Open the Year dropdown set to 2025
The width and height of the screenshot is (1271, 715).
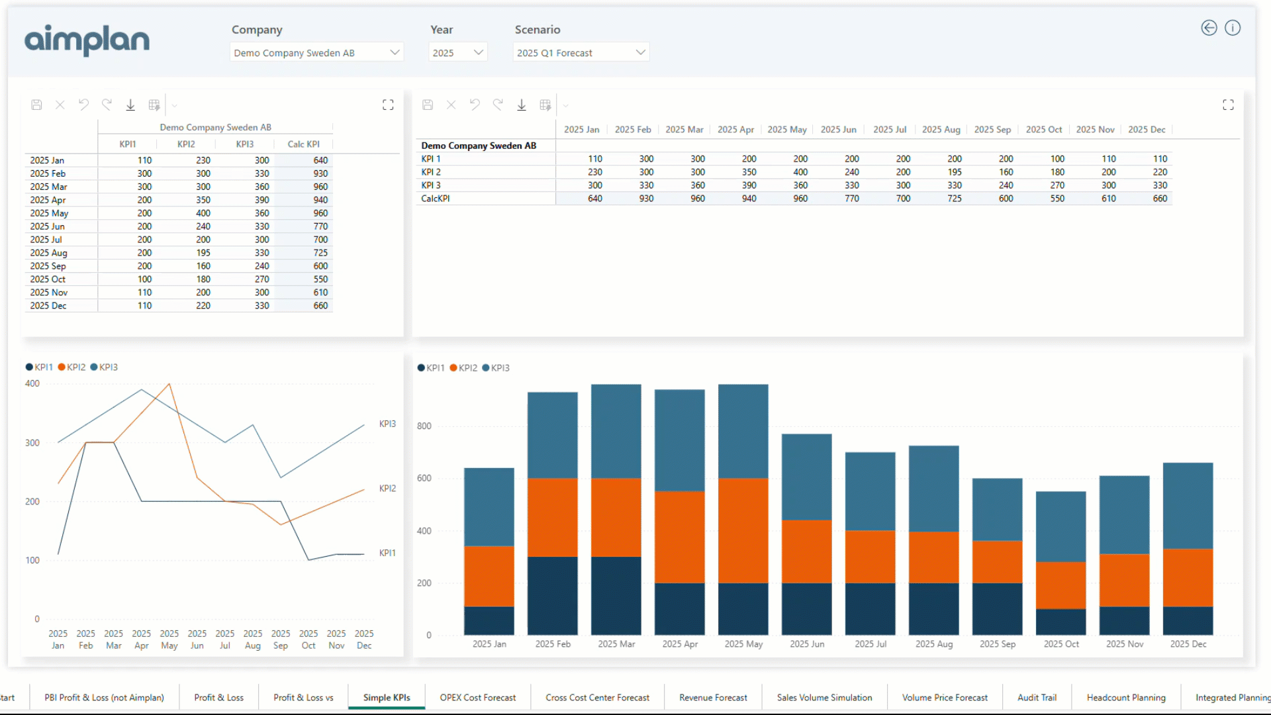click(457, 52)
